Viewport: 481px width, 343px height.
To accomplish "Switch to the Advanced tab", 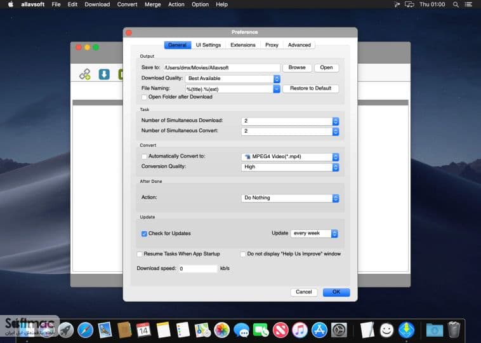I will [299, 45].
